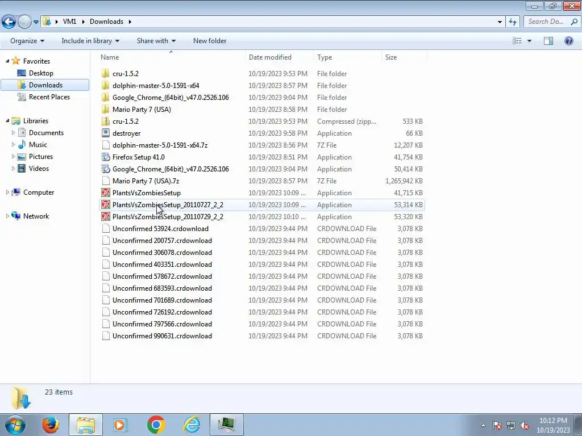Open the Windows Start button

pyautogui.click(x=15, y=425)
